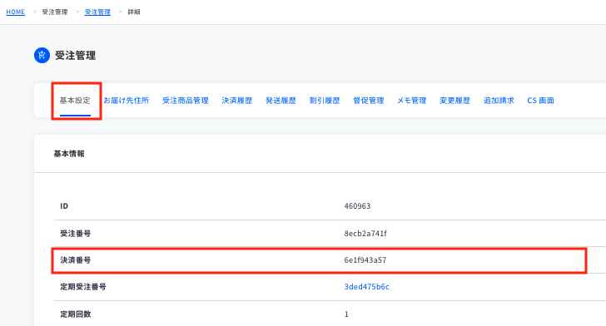Click the ID row label

coord(64,206)
